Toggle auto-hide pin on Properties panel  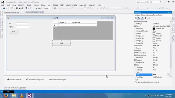point(169,12)
